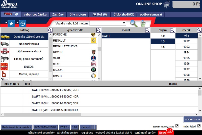
Task: Click the horizontal scrollbar of model results
Action: (x=42, y=114)
